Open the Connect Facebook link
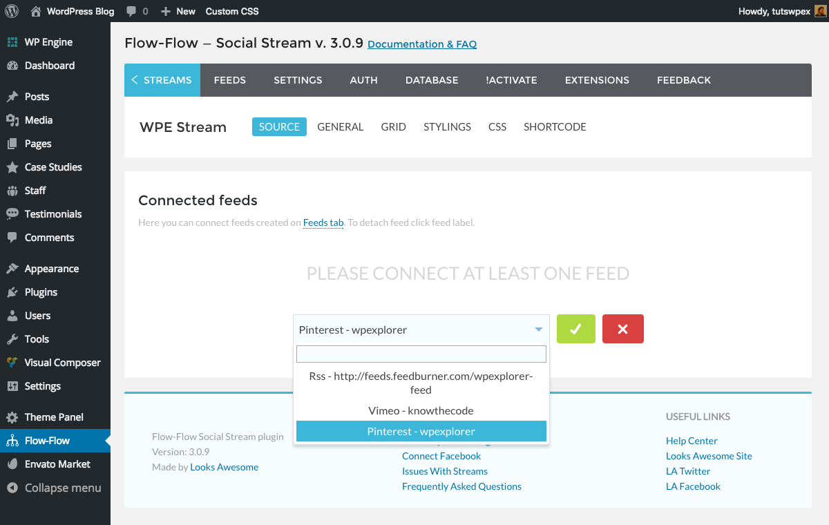 click(441, 456)
